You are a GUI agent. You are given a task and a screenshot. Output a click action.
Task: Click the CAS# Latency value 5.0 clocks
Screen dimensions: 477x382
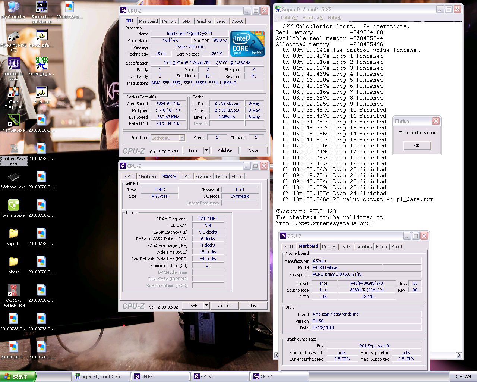[x=208, y=232]
